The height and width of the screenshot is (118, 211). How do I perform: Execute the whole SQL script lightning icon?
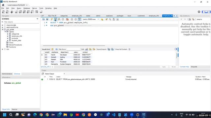52,19
